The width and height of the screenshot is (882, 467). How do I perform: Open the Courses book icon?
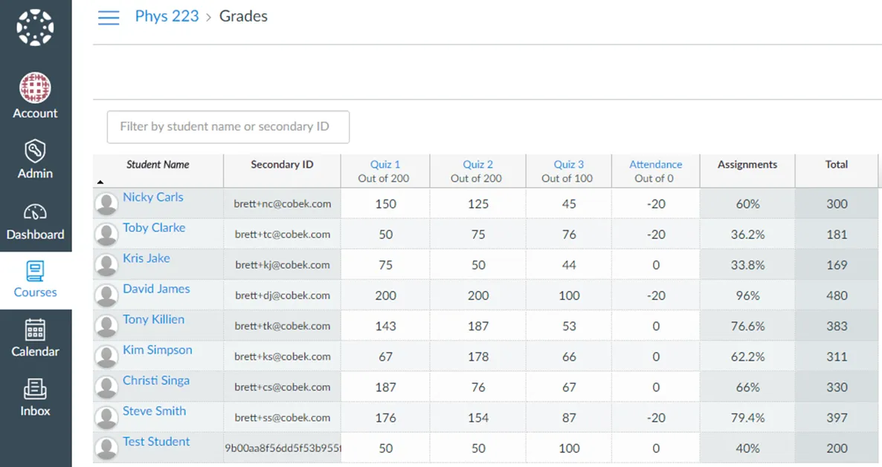(x=35, y=270)
